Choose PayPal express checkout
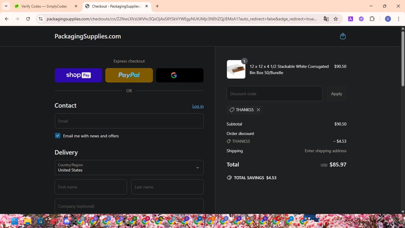The width and height of the screenshot is (405, 228). 129,75
